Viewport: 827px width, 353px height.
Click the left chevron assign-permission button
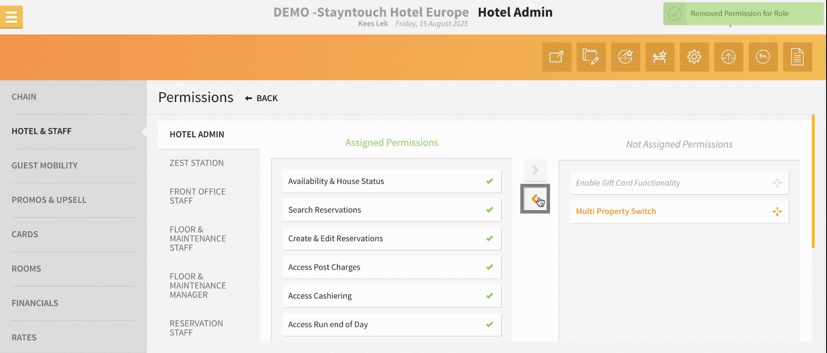pos(535,199)
